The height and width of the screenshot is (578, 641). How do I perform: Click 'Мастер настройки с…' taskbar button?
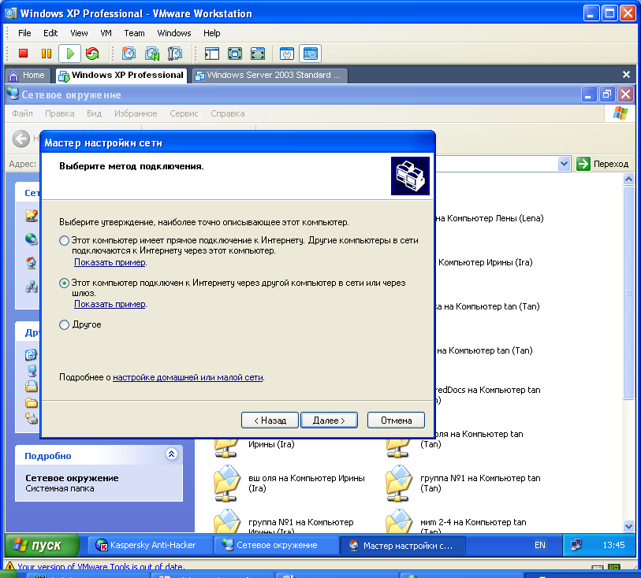tap(403, 546)
